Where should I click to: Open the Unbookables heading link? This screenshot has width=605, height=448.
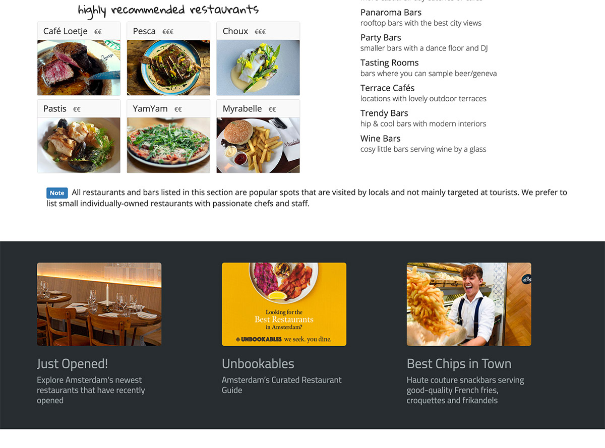click(258, 364)
